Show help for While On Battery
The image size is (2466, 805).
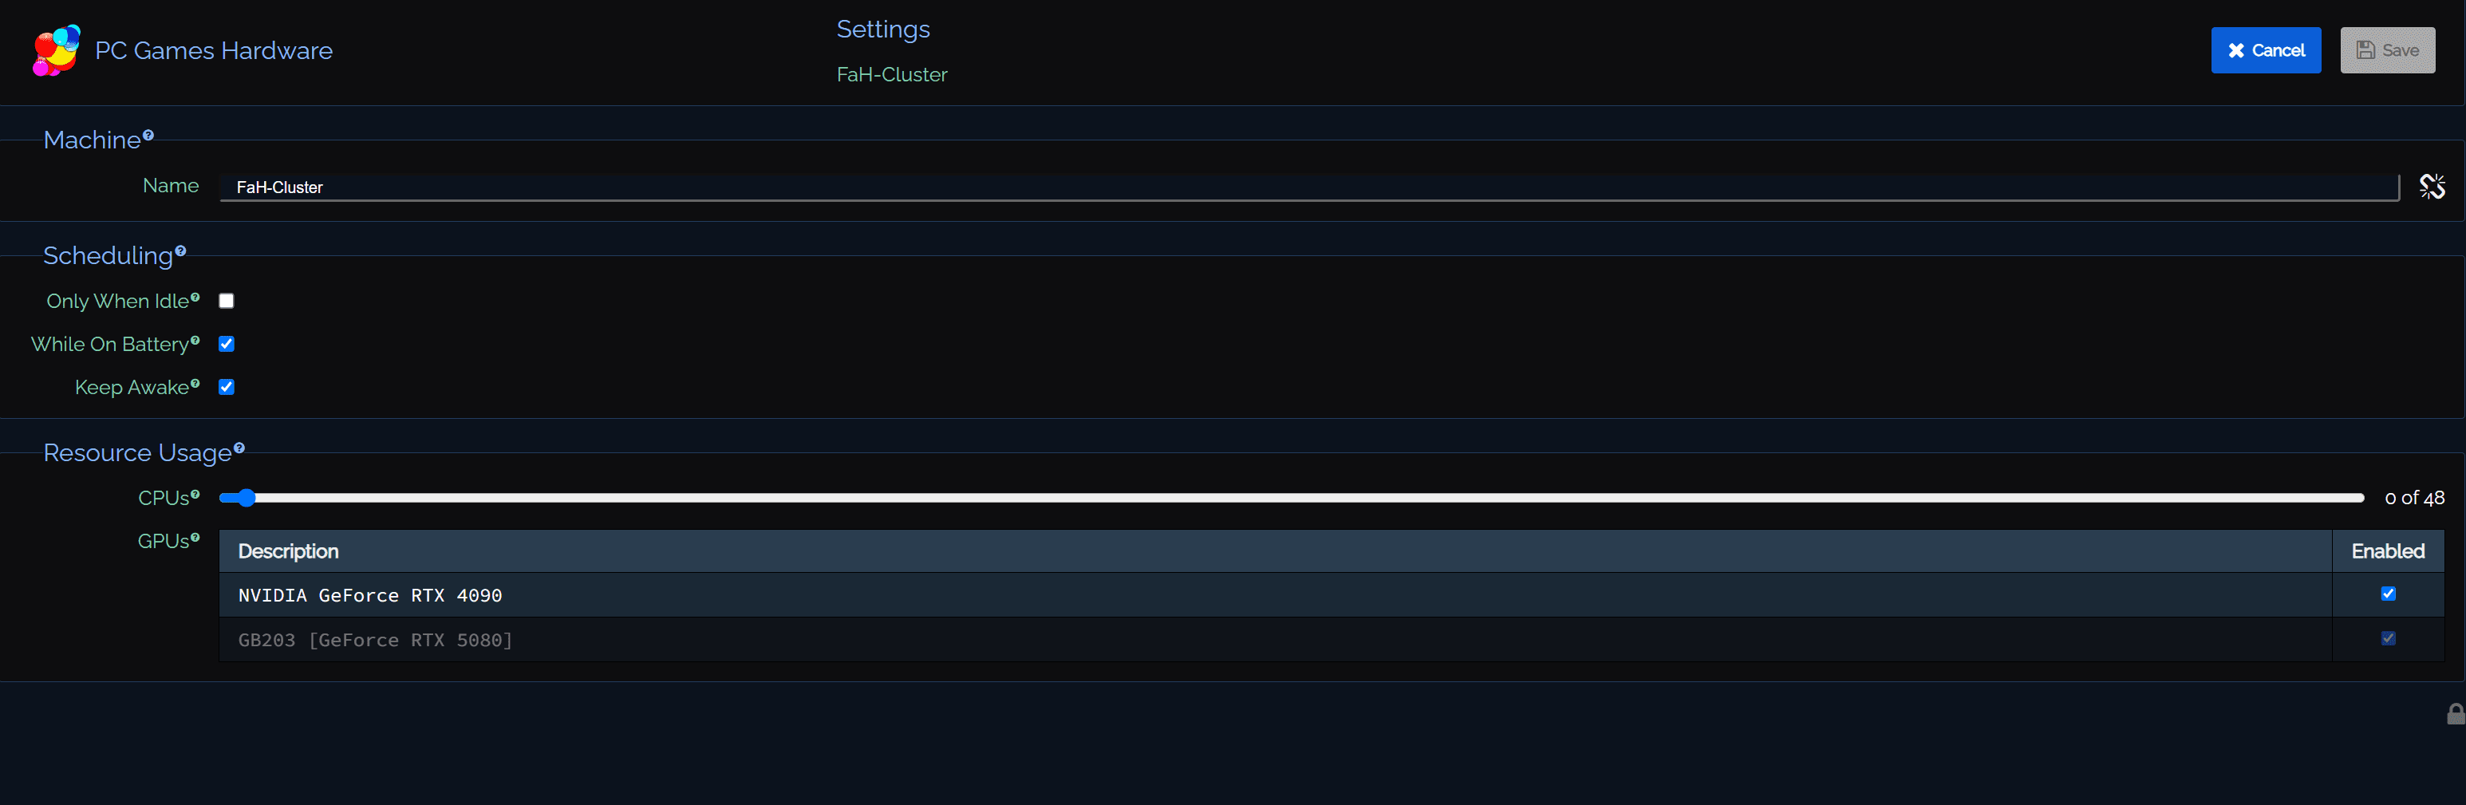click(x=195, y=341)
